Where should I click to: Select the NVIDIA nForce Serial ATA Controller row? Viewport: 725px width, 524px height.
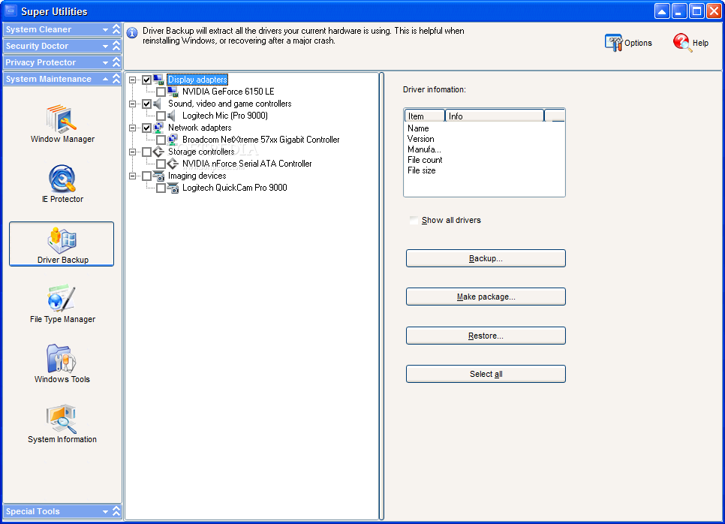coord(247,164)
